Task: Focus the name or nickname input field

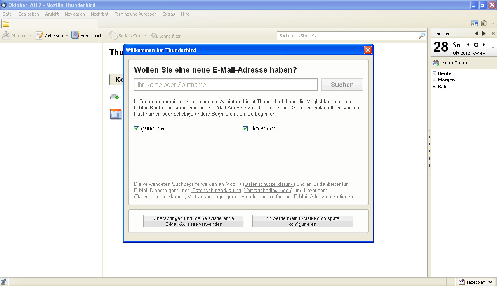Action: click(x=226, y=85)
